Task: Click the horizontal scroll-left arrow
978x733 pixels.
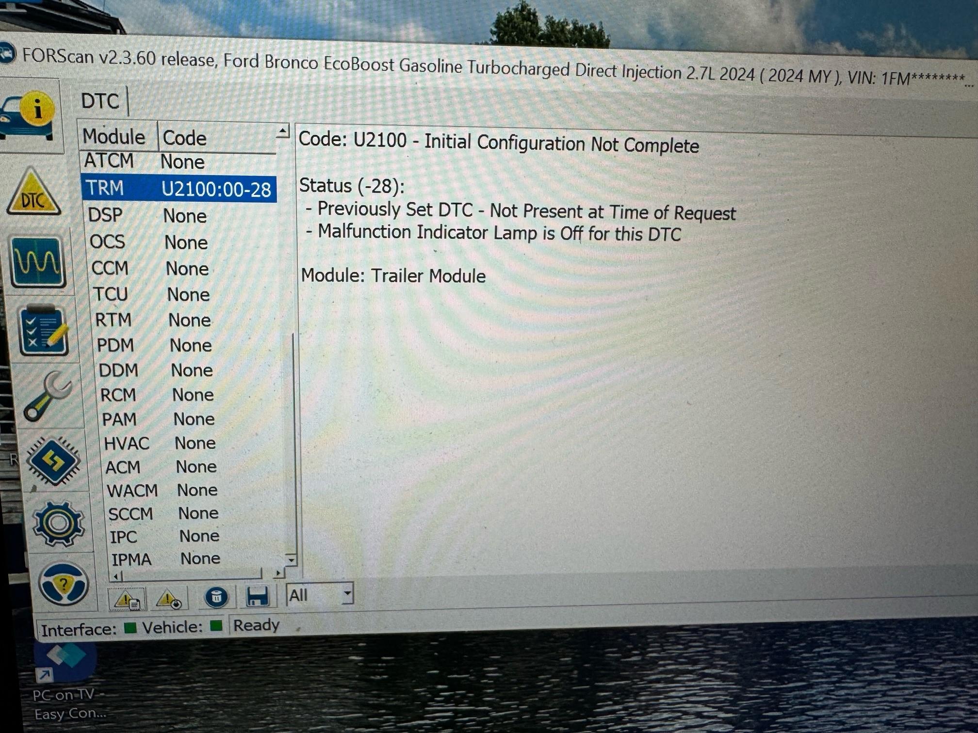Action: click(116, 576)
